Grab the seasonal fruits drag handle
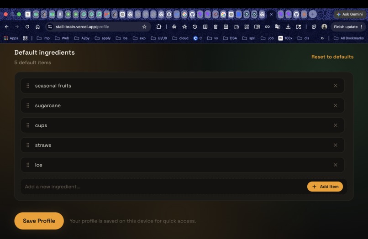The image size is (368, 239). pyautogui.click(x=28, y=86)
